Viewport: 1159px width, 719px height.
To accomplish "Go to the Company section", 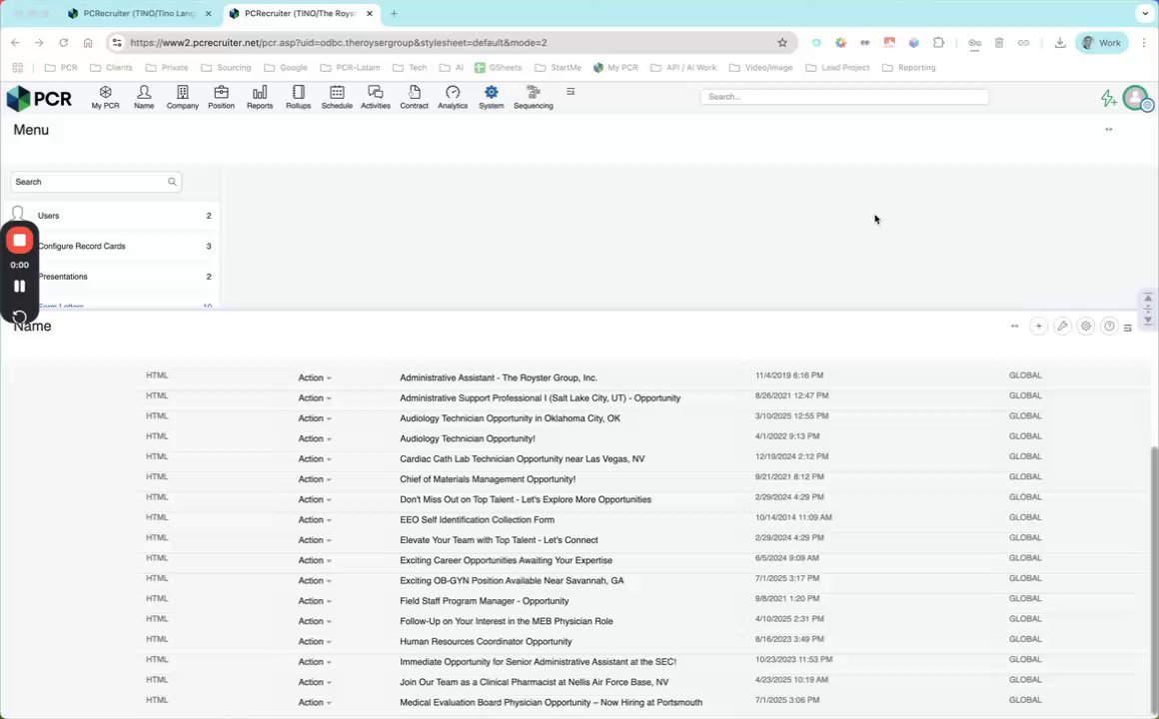I will pos(183,97).
